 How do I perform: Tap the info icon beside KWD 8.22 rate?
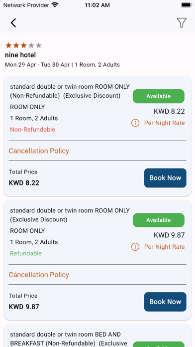coord(135,123)
